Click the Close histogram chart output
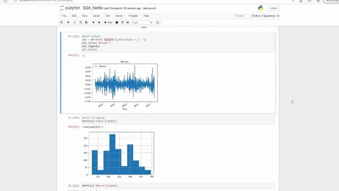This screenshot has width=339, height=191. [119, 155]
